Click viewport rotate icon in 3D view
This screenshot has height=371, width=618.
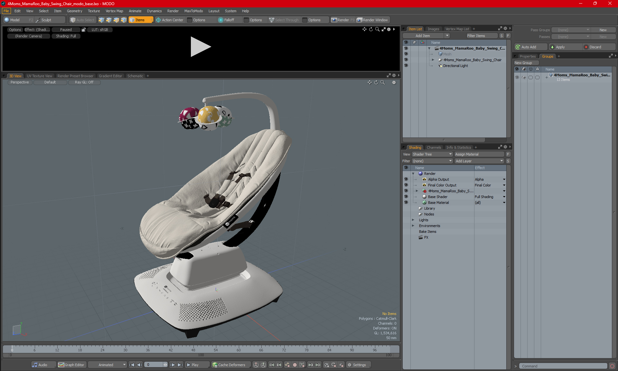pyautogui.click(x=376, y=82)
